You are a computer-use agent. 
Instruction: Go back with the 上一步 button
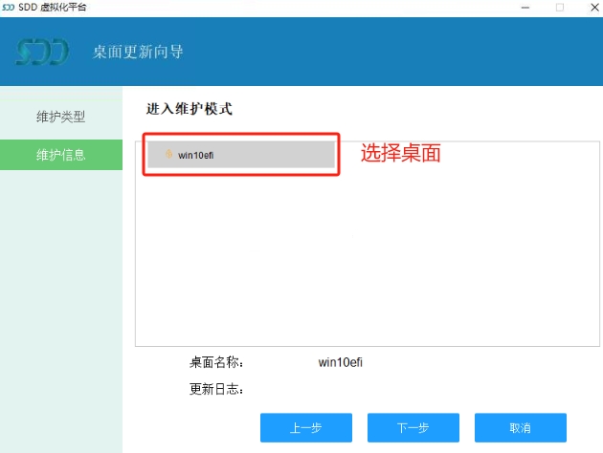click(305, 427)
